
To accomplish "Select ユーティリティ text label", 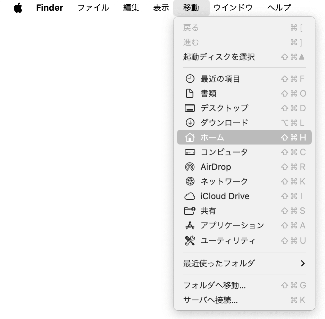I will coord(228,240).
